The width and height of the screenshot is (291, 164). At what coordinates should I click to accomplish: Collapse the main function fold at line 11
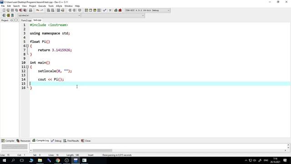[x=27, y=67]
